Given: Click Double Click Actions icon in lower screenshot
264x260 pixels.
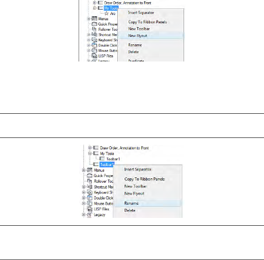Looking at the screenshot, I should [90, 198].
